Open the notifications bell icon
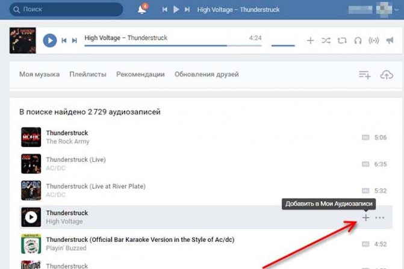The height and width of the screenshot is (269, 404). [141, 9]
